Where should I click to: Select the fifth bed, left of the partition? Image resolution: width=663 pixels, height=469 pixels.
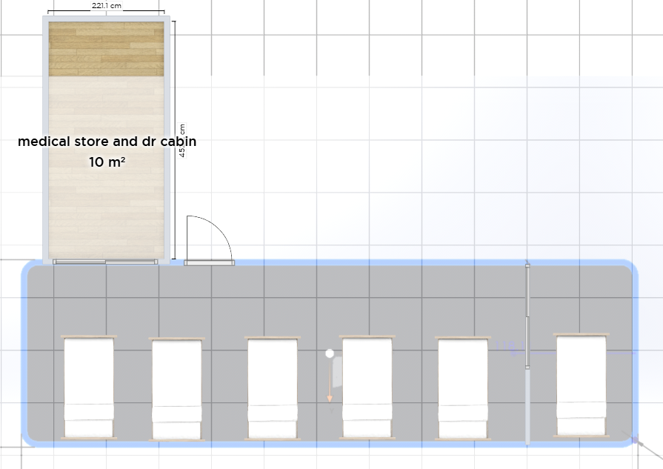coord(463,387)
